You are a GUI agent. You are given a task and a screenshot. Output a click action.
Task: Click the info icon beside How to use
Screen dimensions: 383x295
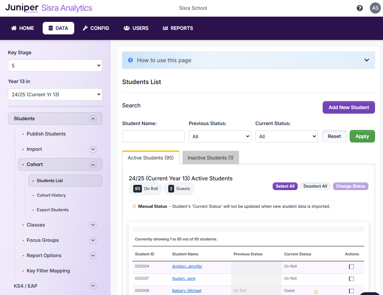130,60
